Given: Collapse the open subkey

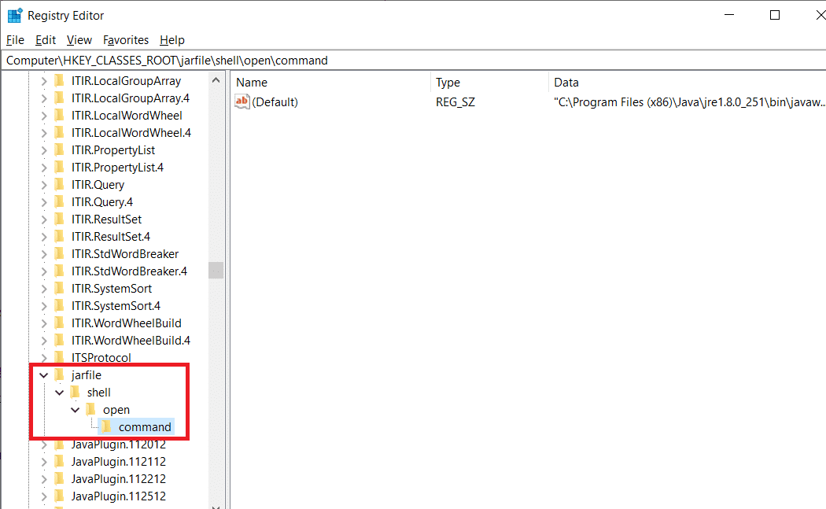Looking at the screenshot, I should click(x=76, y=410).
